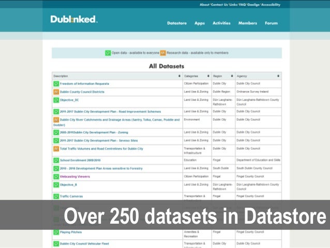The image size is (330, 248).
Task: Click open-data icon beside Objective_B
Action: pos(56,185)
